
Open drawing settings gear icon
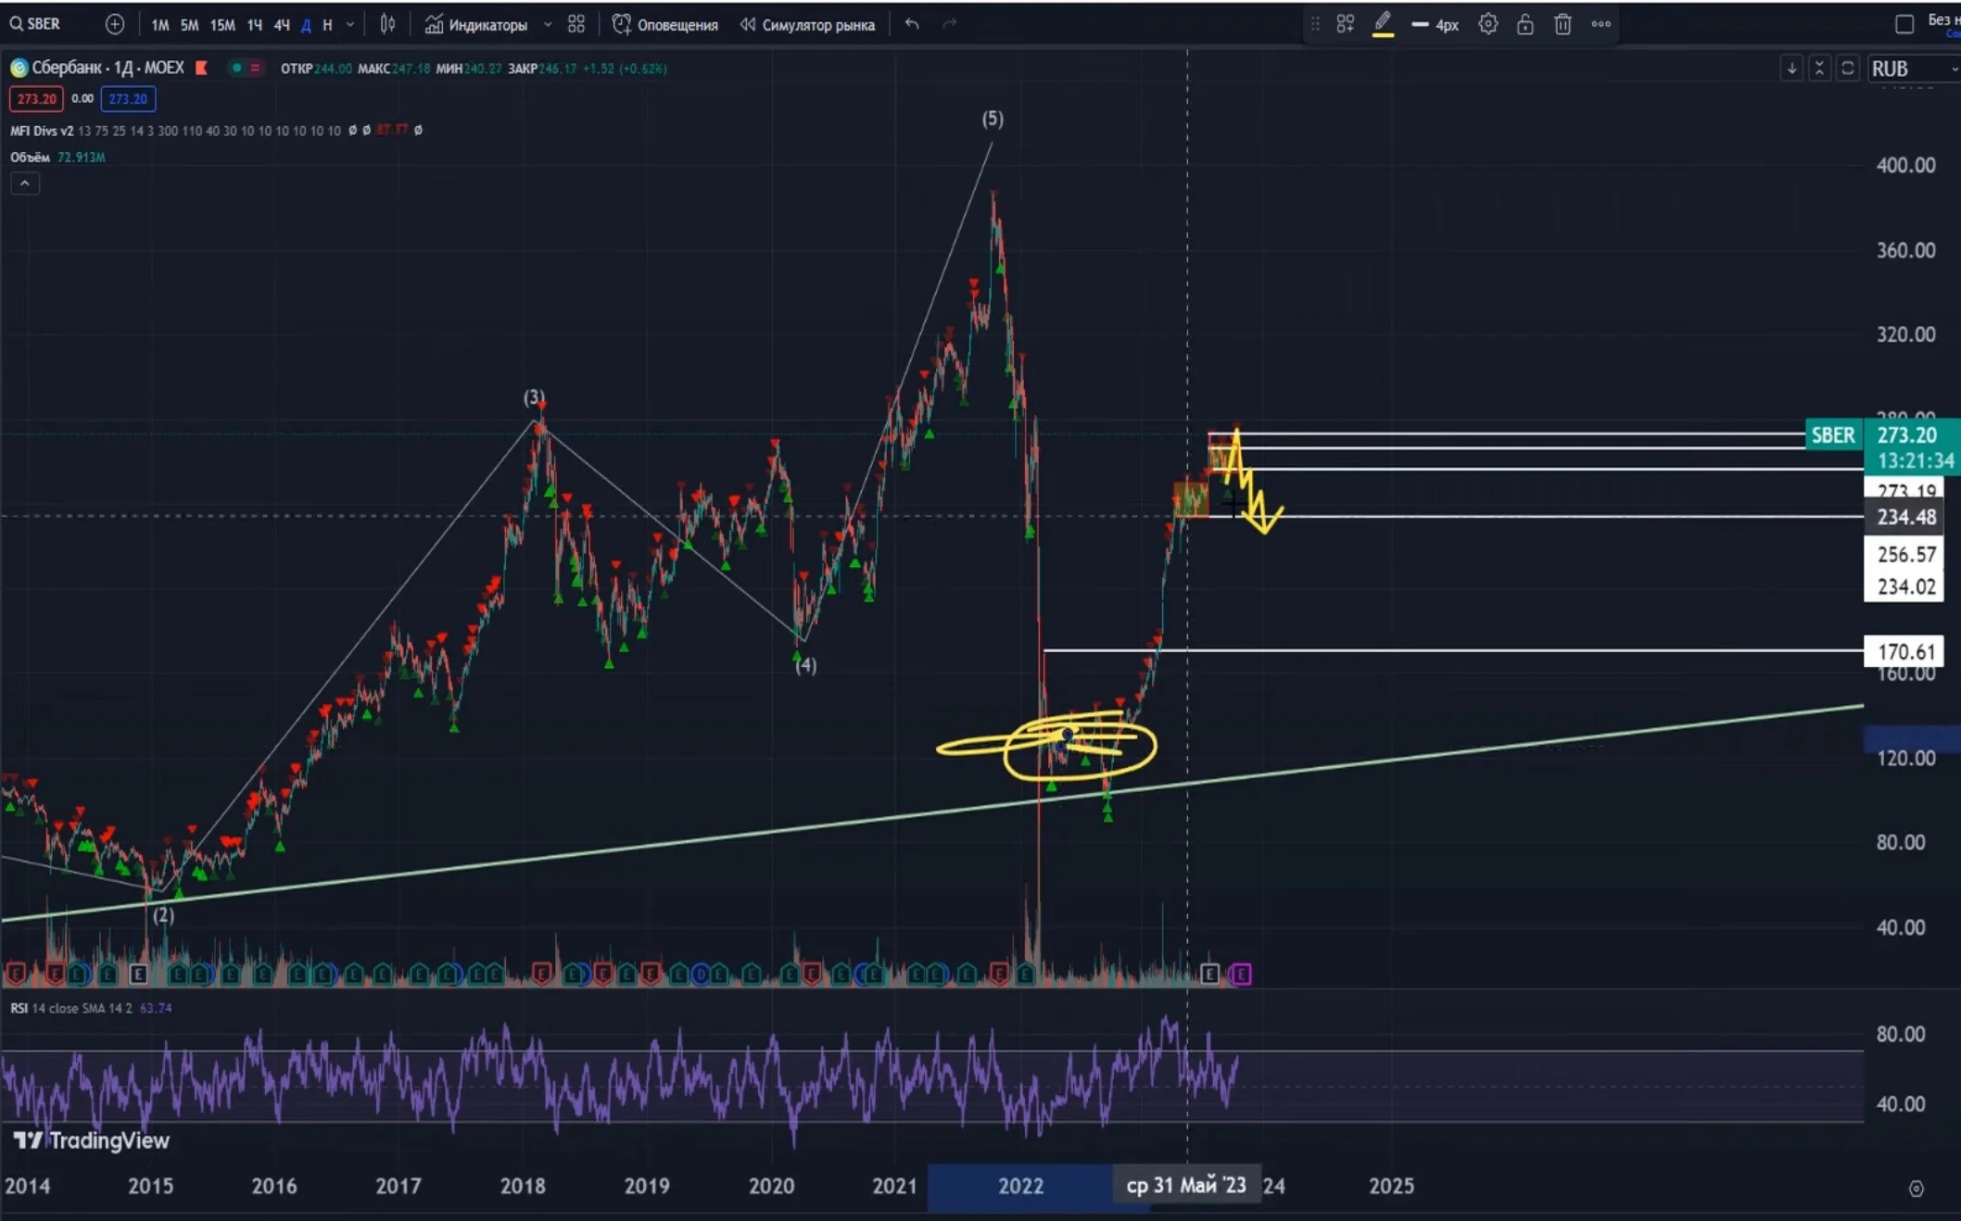[1488, 24]
